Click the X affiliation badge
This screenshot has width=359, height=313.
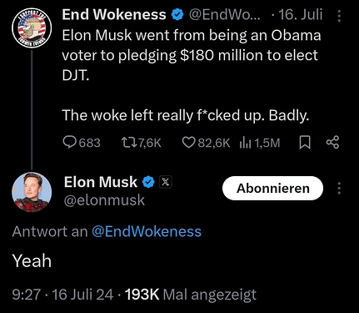[165, 182]
